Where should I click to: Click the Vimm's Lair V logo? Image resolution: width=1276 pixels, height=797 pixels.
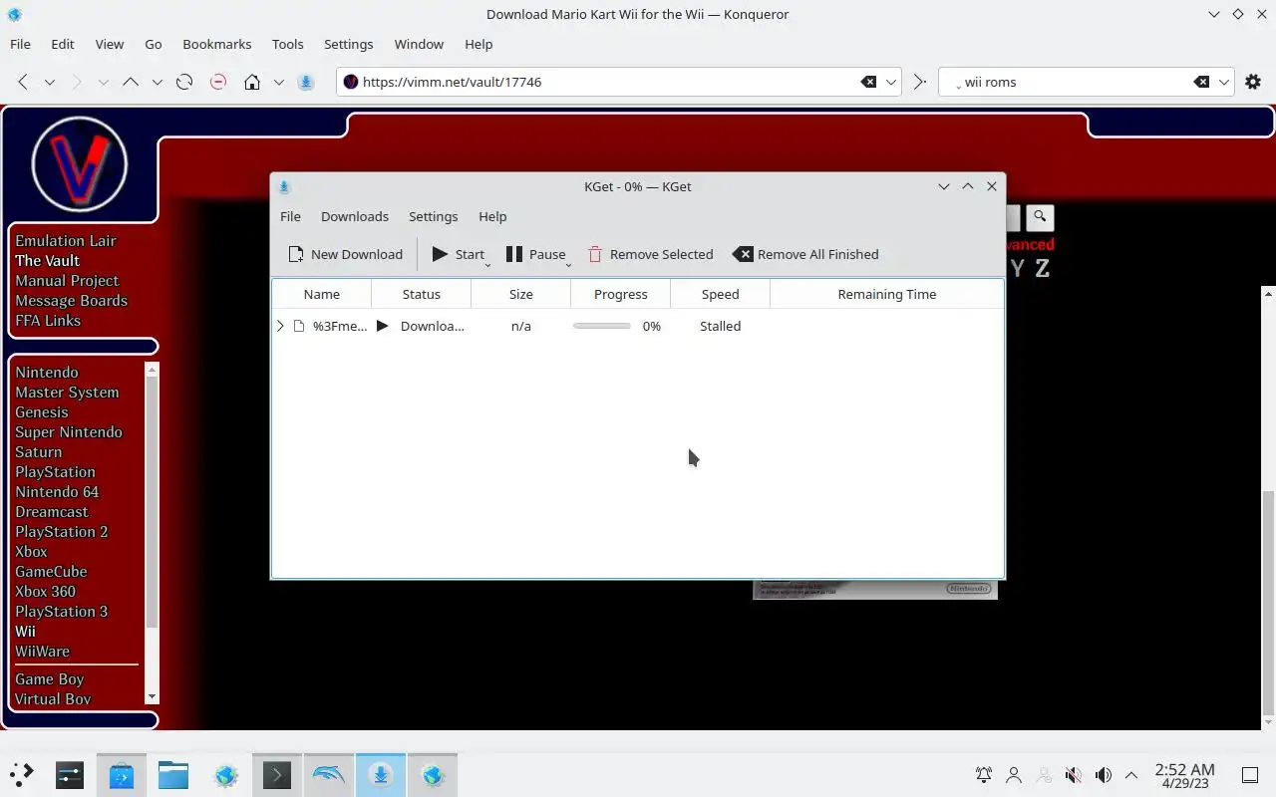(80, 164)
